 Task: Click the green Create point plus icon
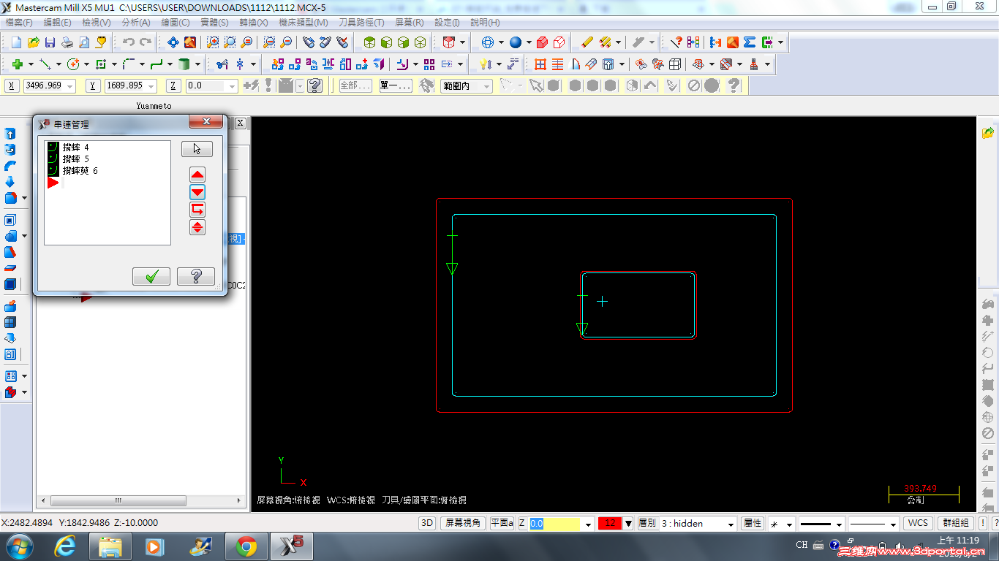click(18, 64)
